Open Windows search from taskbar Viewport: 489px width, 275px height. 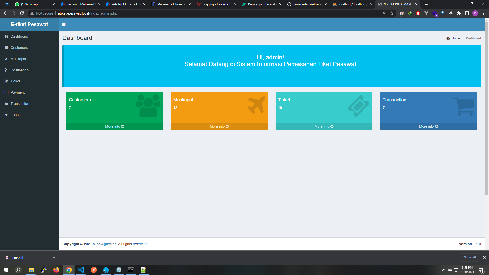coord(18,270)
